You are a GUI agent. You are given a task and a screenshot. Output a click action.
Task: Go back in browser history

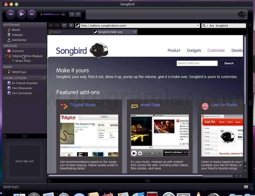tap(51, 26)
